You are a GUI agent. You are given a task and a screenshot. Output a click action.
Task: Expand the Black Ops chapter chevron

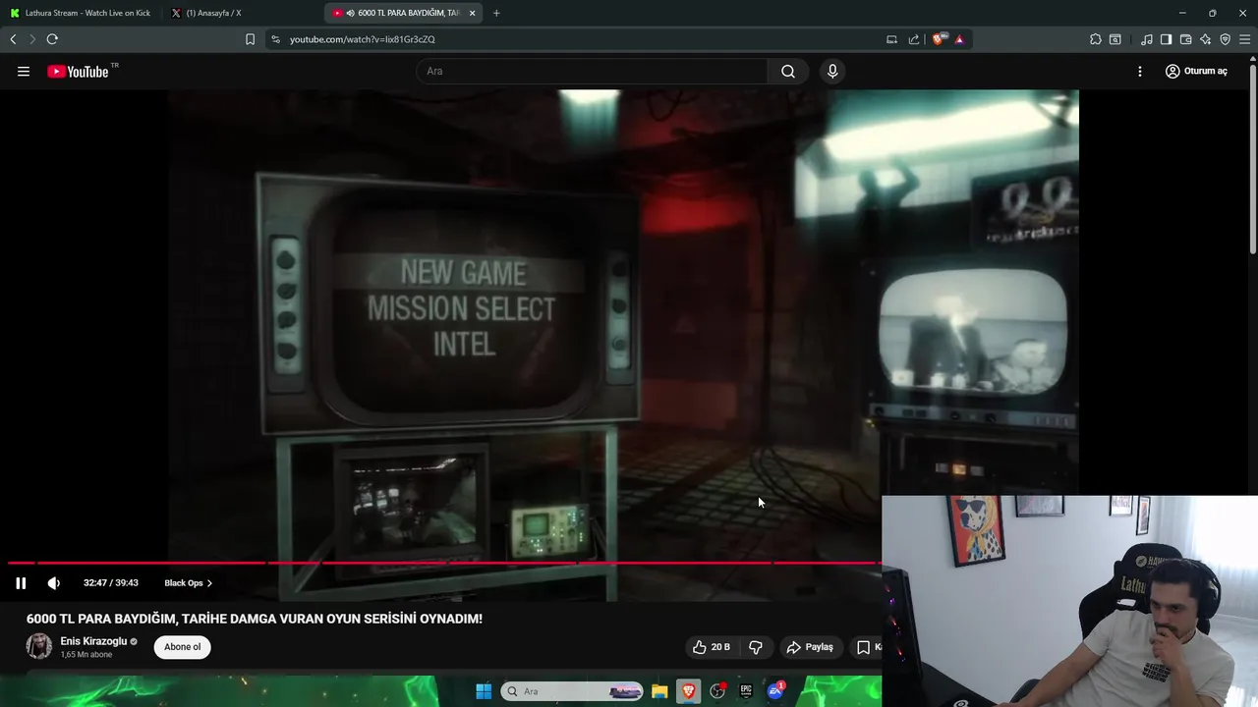click(209, 583)
